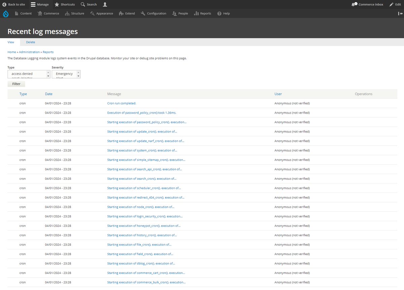Open 'Starting execution of login_security_cron()' message
Image resolution: width=404 pixels, height=290 pixels.
[x=145, y=216]
